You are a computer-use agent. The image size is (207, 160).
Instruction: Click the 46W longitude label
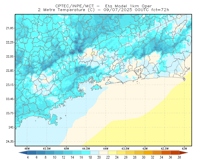pos(27,149)
